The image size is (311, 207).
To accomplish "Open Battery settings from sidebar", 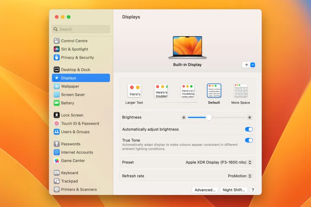I will tap(81, 103).
